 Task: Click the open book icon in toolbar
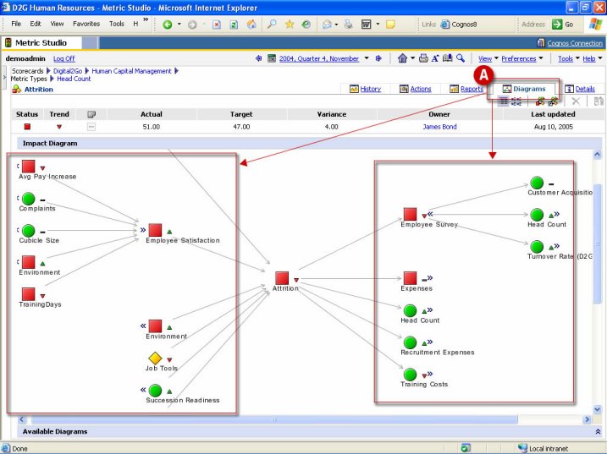click(448, 58)
